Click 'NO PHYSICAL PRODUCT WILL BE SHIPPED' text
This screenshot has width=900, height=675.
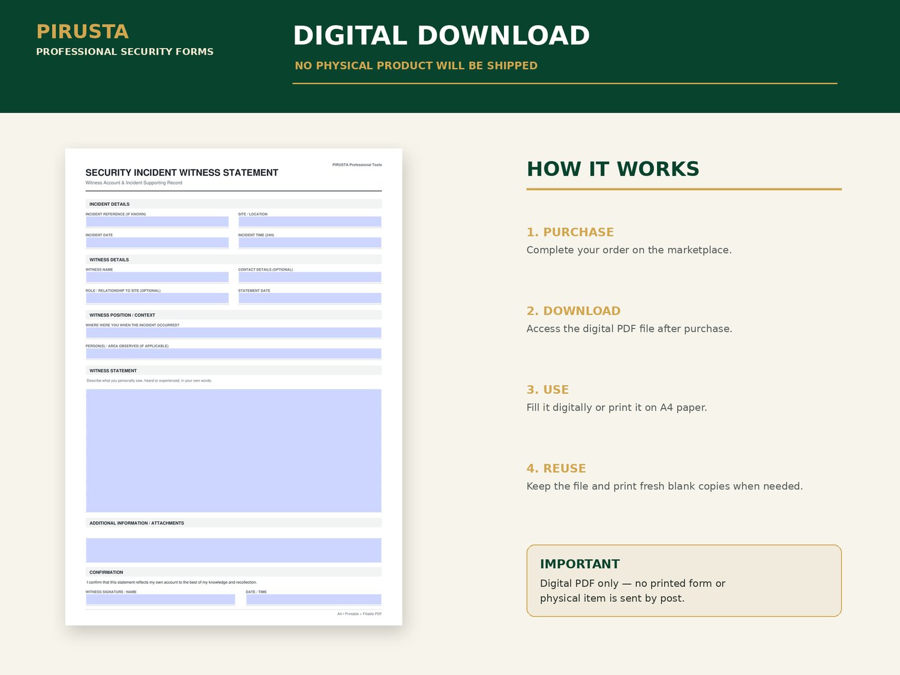click(416, 65)
